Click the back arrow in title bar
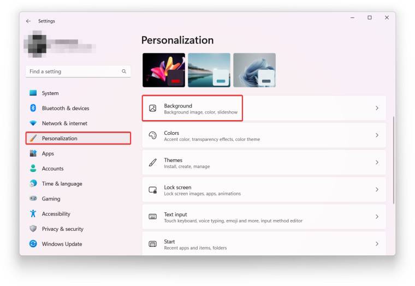The image size is (415, 286). [x=28, y=21]
